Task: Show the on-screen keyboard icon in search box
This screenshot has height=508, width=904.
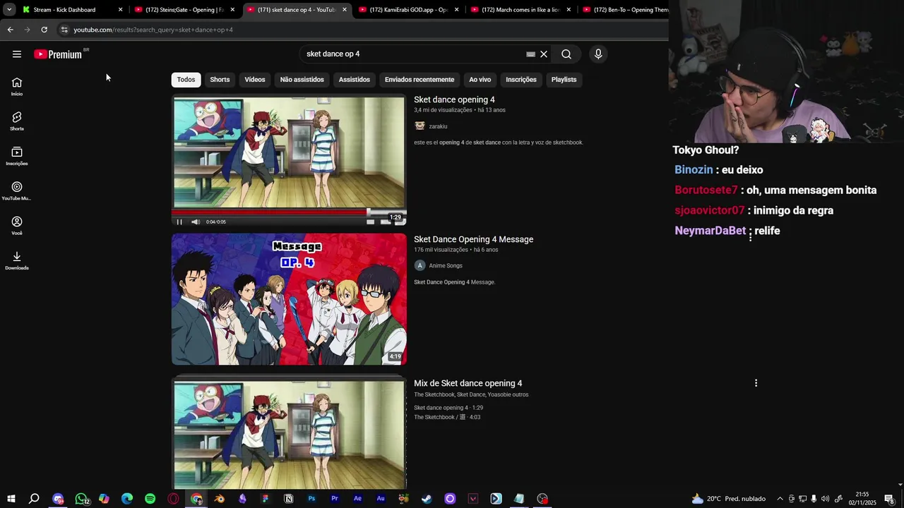Action: (x=530, y=54)
